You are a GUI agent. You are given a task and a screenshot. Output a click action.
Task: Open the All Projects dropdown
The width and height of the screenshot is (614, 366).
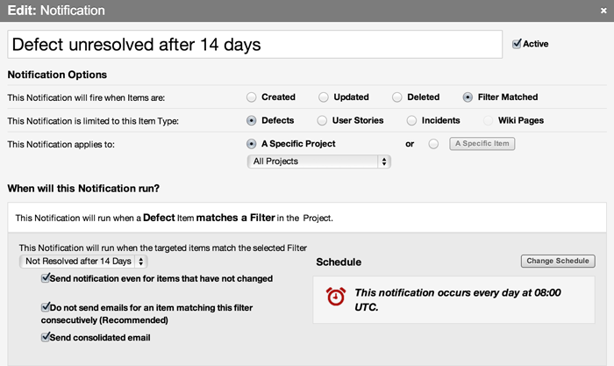pyautogui.click(x=319, y=161)
